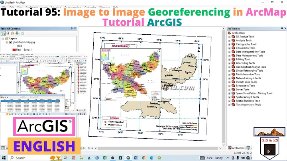Open Table Of Contents options icon
Viewport: 287px width, 161px height.
[x=23, y=33]
